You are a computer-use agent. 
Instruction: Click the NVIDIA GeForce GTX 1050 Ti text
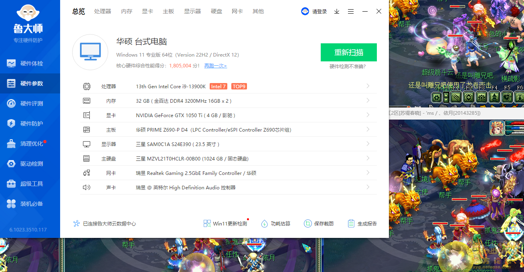[x=186, y=115]
